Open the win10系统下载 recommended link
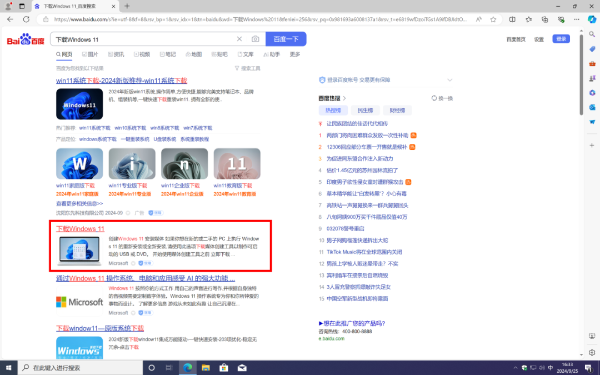This screenshot has height=375, width=600. pyautogui.click(x=130, y=128)
